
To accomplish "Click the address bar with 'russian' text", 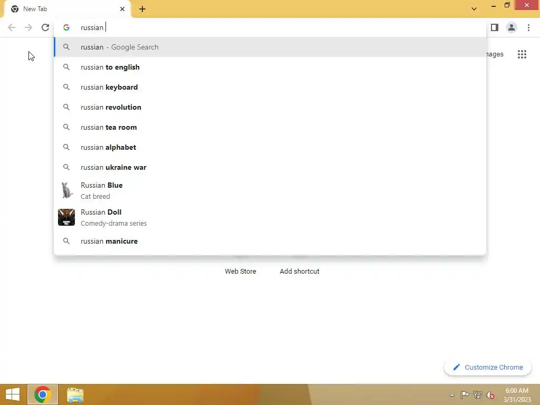I will pyautogui.click(x=271, y=27).
